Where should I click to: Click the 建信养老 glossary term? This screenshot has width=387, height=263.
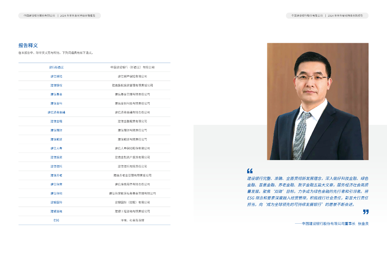click(x=56, y=175)
